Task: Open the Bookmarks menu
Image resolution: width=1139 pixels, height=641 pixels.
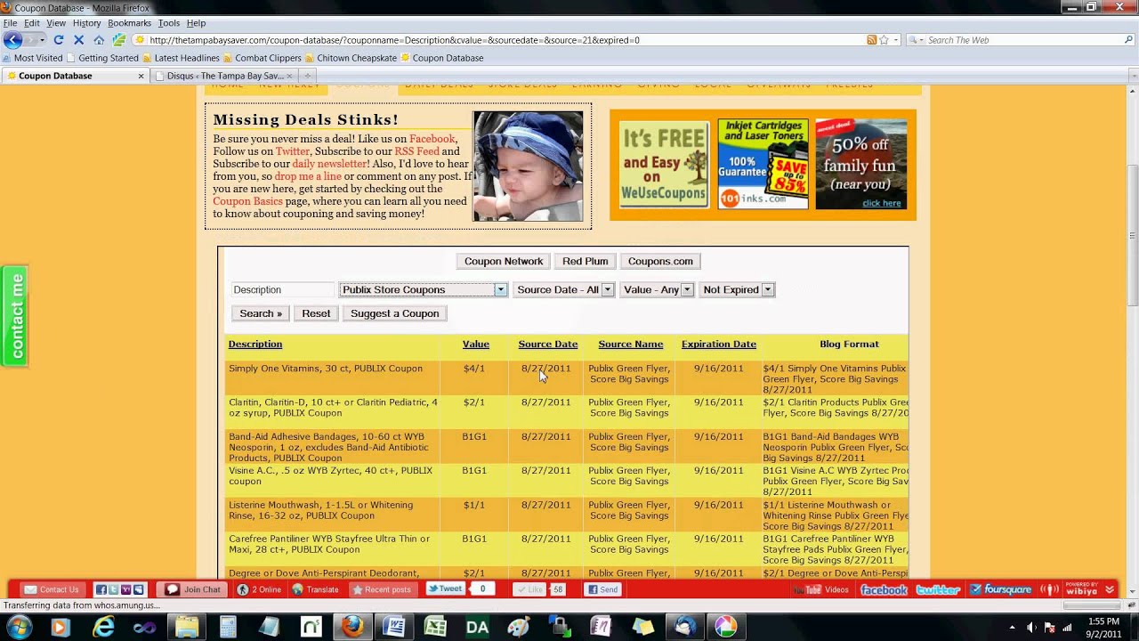Action: click(x=129, y=23)
